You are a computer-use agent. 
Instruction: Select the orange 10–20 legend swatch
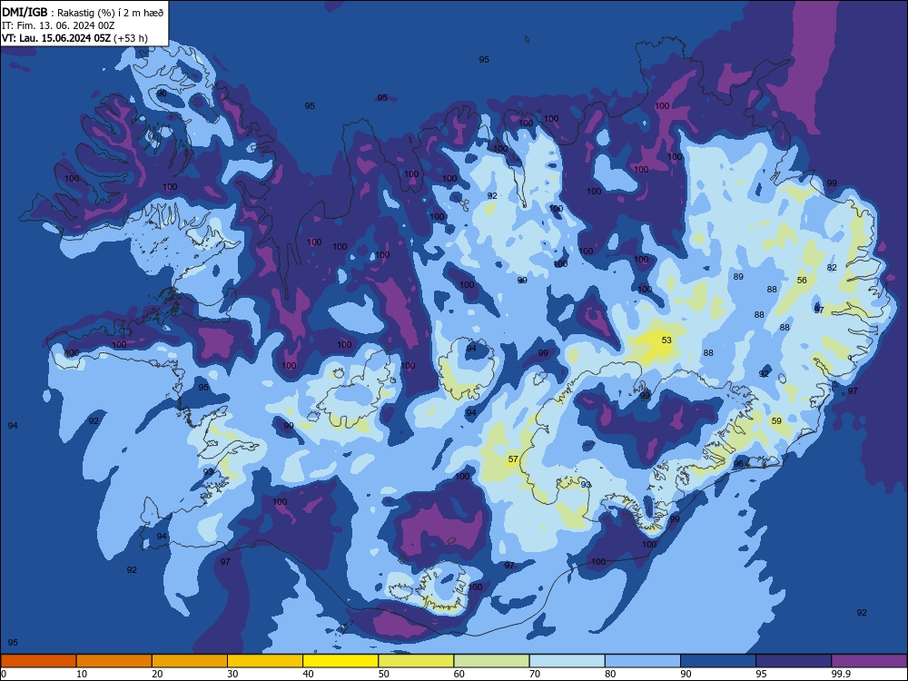coord(114,661)
